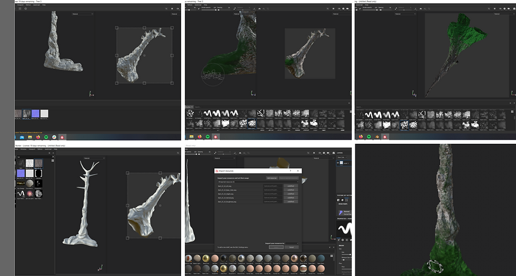The width and height of the screenshot is (516, 276).
Task: Select the blue normal-map thumbnail in four-texture shelf
Action: tap(36, 114)
